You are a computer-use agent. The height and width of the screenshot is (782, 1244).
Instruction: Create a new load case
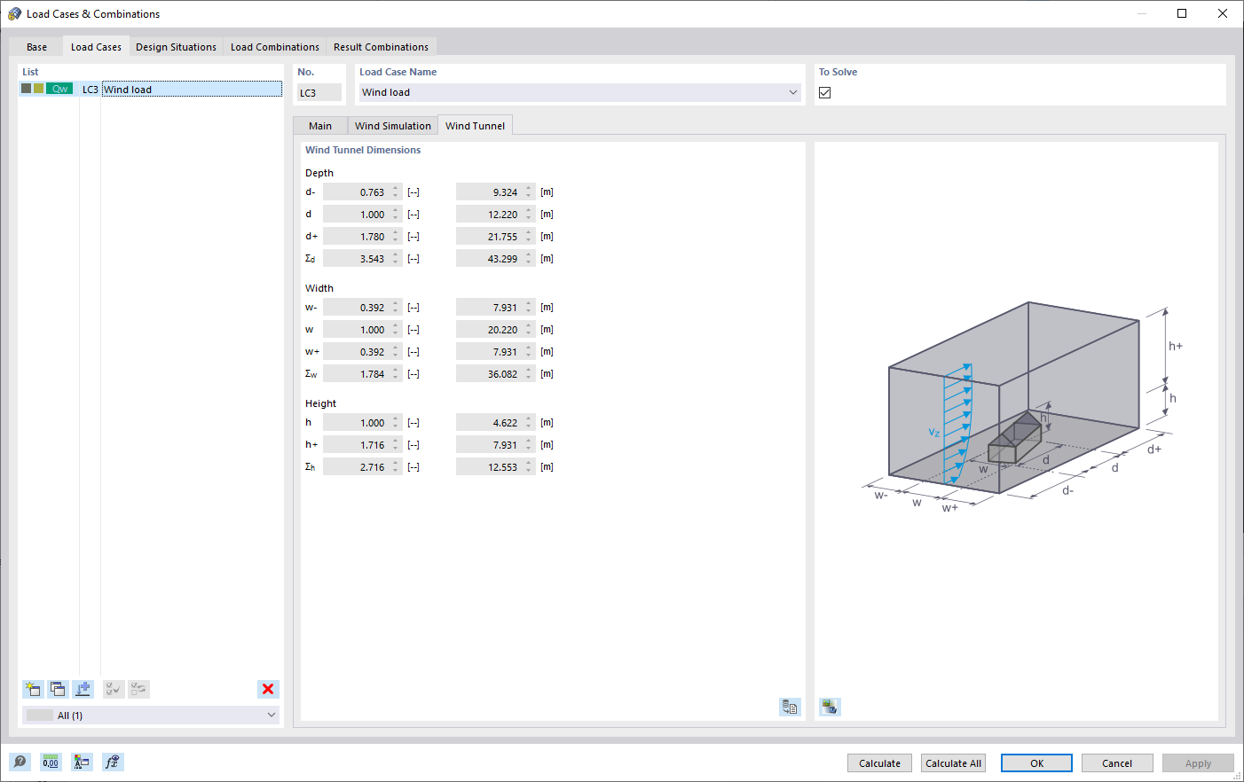[x=33, y=689]
